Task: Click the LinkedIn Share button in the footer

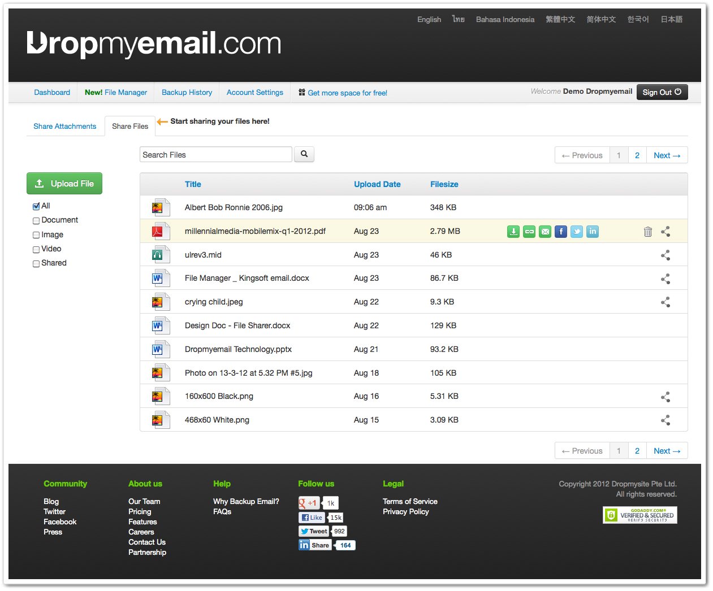Action: point(315,545)
